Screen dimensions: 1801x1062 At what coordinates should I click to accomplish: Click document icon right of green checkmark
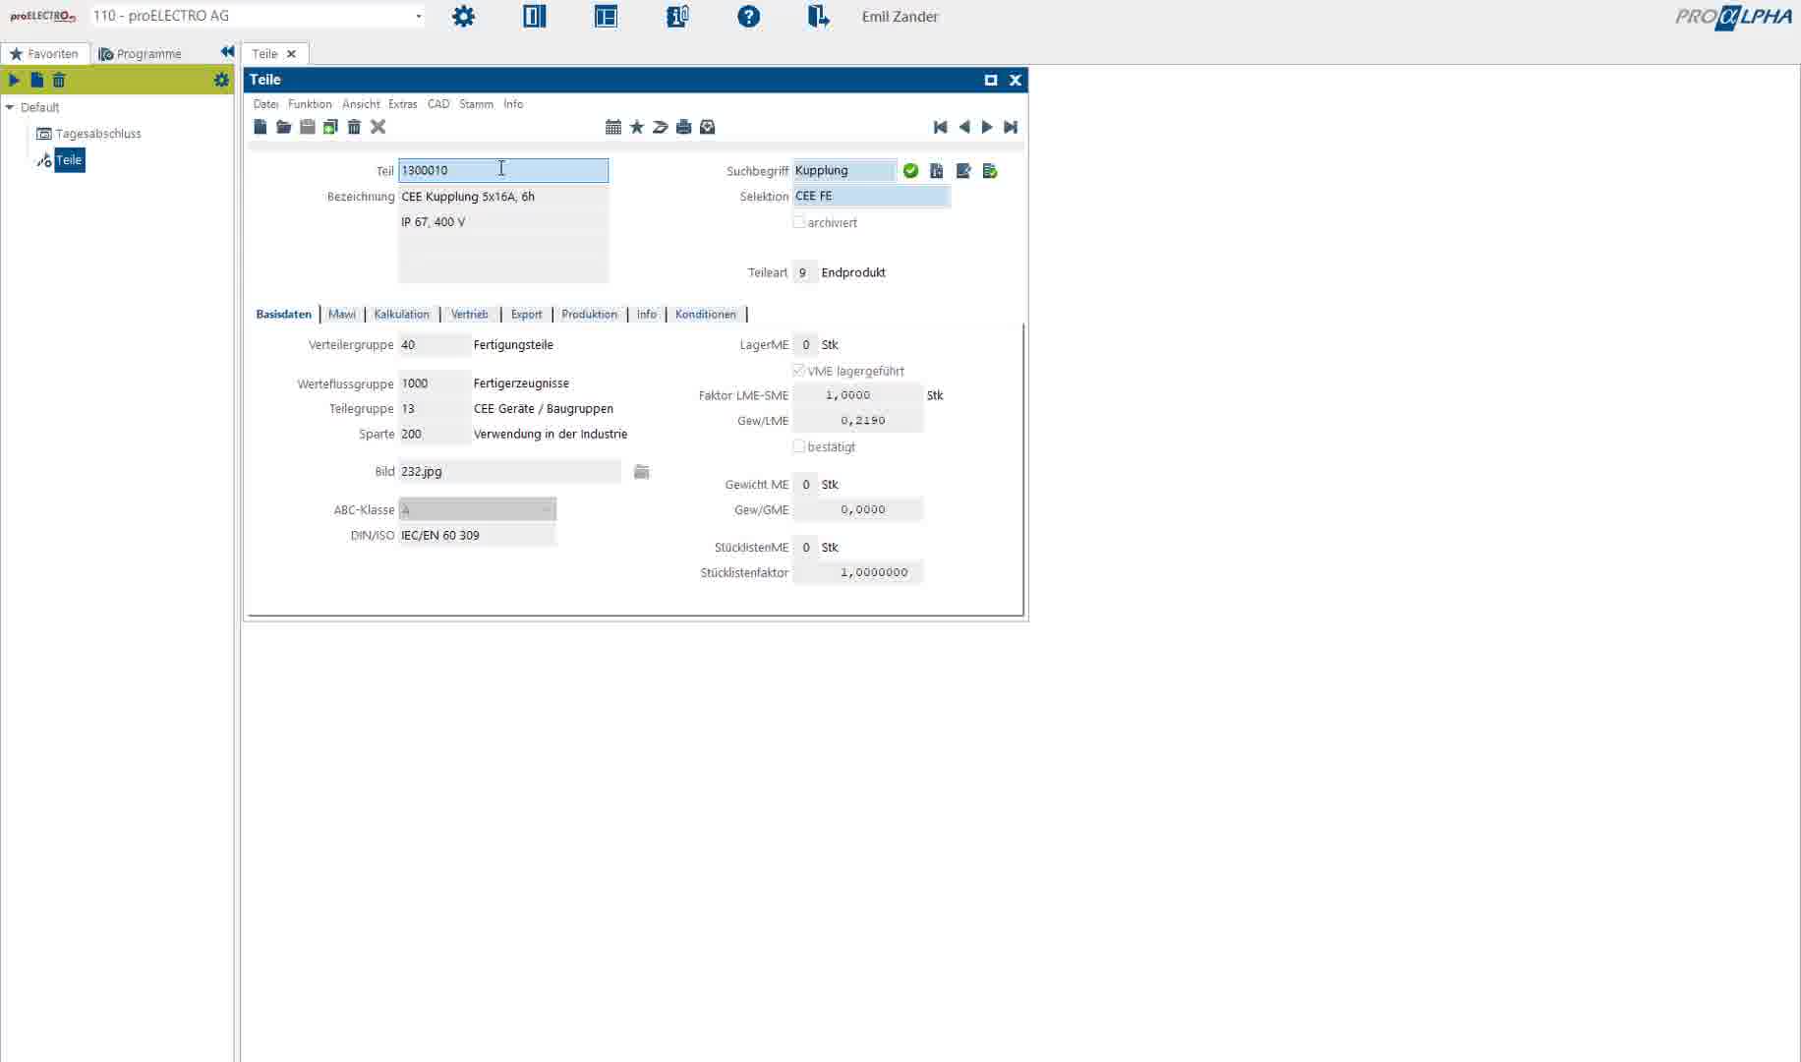coord(937,171)
